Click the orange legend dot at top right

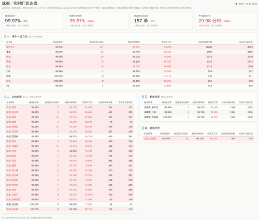coord(247,4)
